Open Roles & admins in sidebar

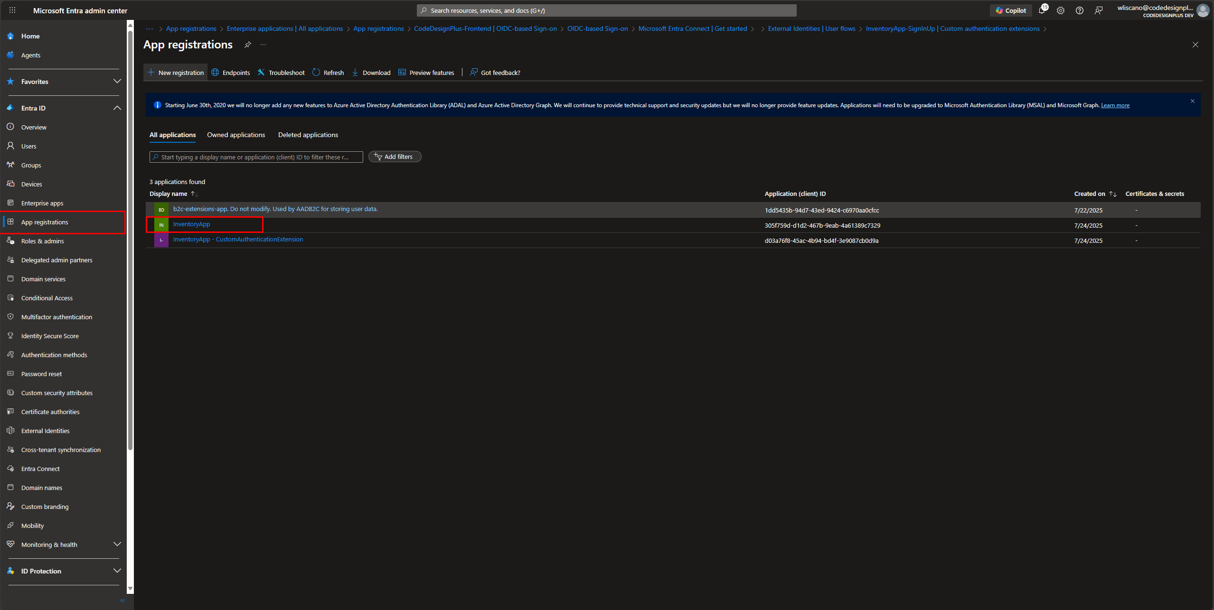click(x=42, y=241)
